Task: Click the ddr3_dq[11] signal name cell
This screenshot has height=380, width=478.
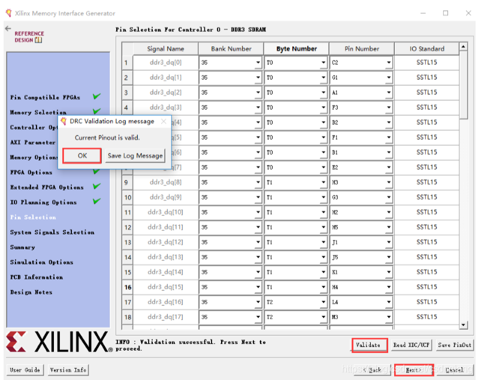Action: pos(165,227)
